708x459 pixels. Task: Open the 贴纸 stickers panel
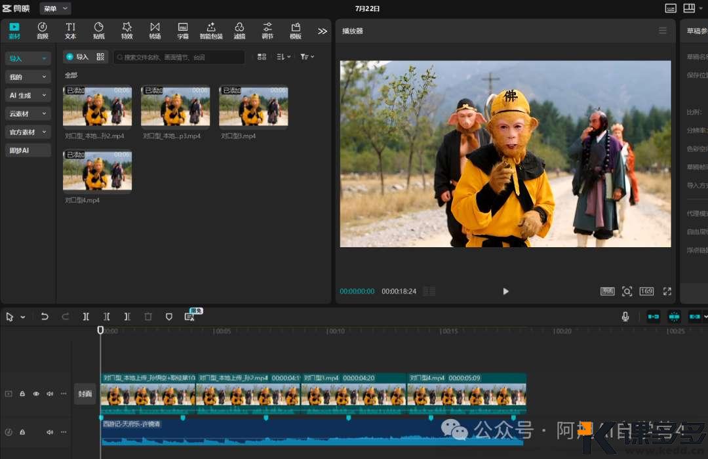click(98, 31)
